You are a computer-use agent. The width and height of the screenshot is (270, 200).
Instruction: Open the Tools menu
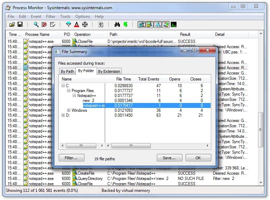65,17
